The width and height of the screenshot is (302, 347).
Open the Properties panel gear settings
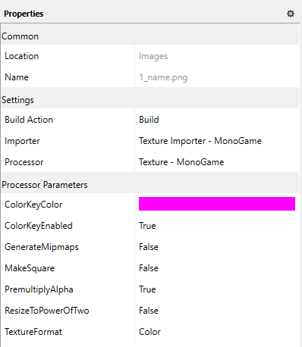(291, 14)
